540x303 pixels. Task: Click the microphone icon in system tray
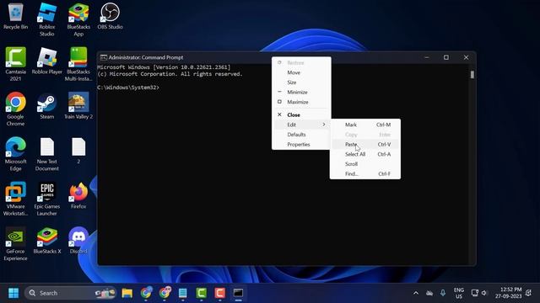coord(443,293)
